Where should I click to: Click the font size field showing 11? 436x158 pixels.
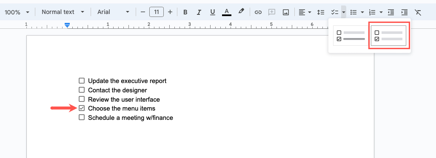click(x=157, y=12)
